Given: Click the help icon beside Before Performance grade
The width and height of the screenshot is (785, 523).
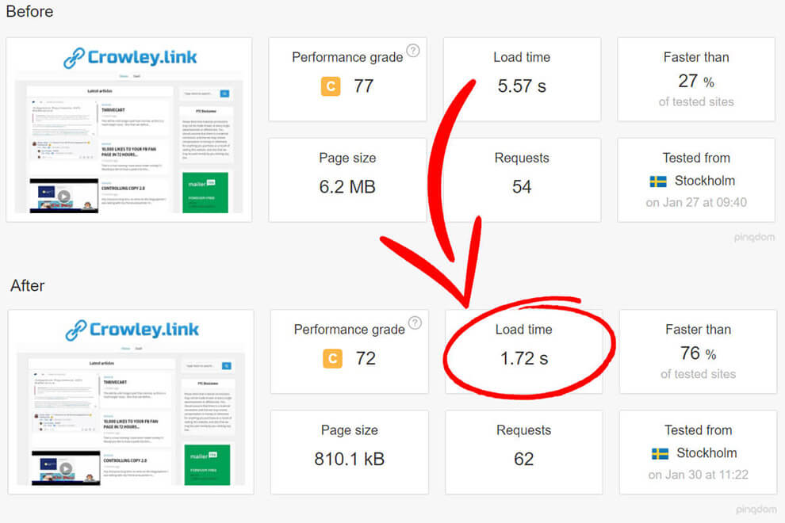Looking at the screenshot, I should (x=413, y=52).
